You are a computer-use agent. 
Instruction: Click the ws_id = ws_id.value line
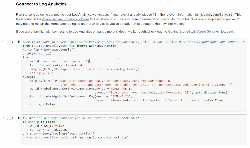point(47,126)
